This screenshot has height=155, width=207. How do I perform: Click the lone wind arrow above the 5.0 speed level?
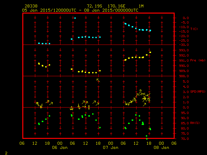pyautogui.click(x=98, y=80)
